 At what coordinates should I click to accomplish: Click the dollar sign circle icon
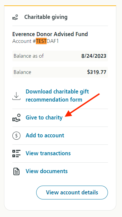click(16, 136)
